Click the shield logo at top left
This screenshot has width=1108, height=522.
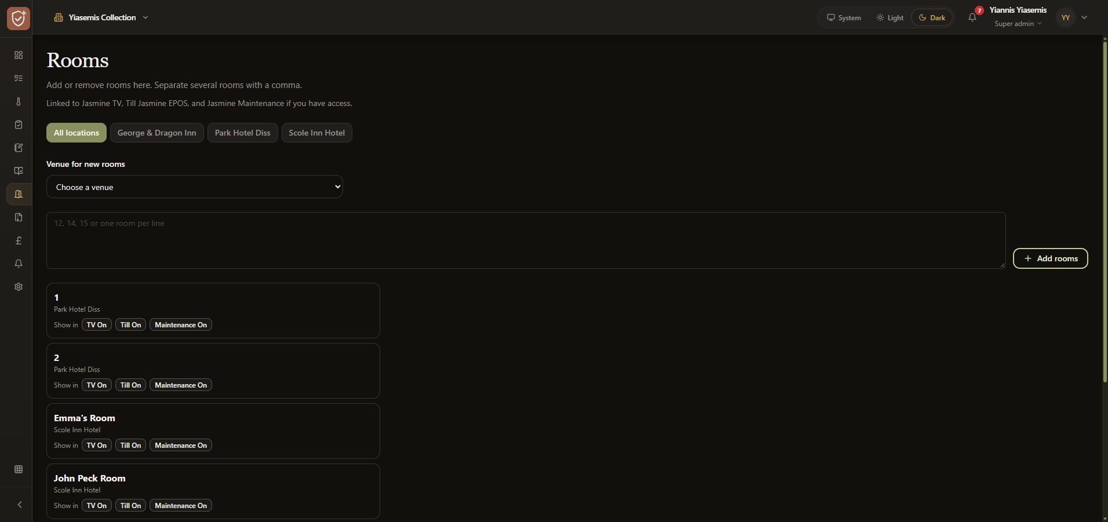point(19,19)
